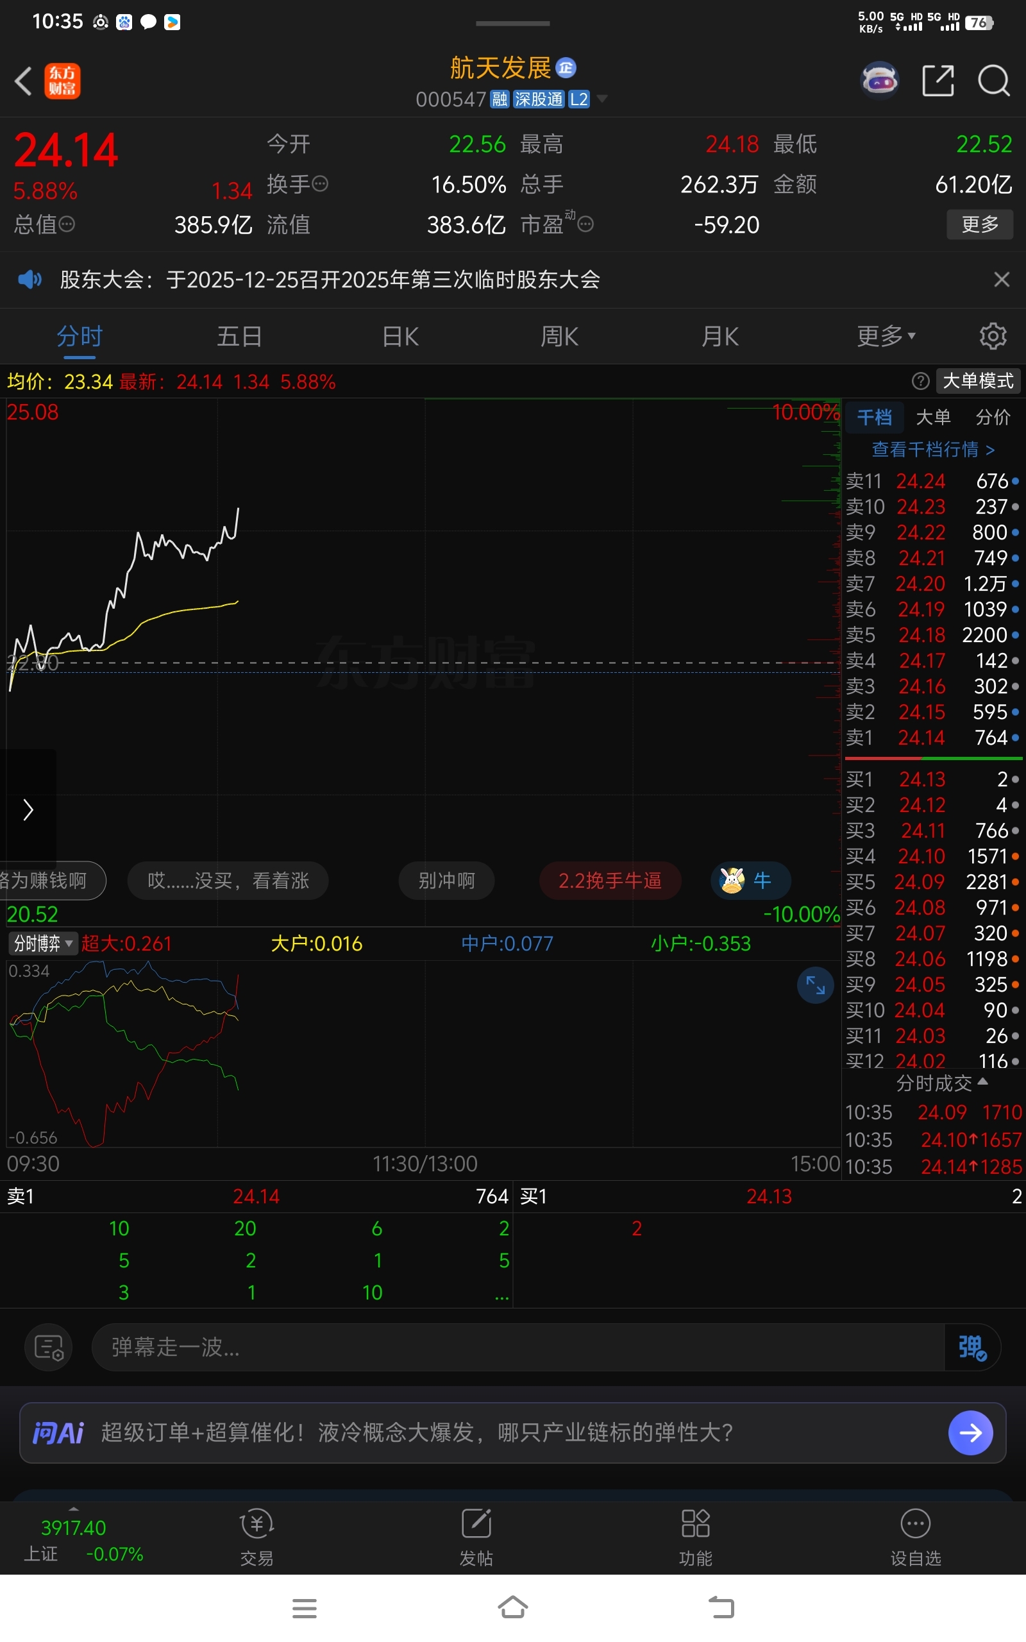This screenshot has width=1026, height=1642.
Task: Tap the back arrow icon
Action: (x=23, y=81)
